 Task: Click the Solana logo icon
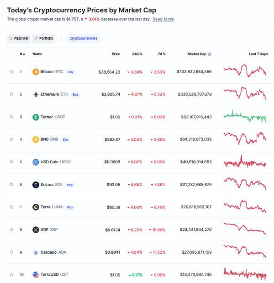36,185
